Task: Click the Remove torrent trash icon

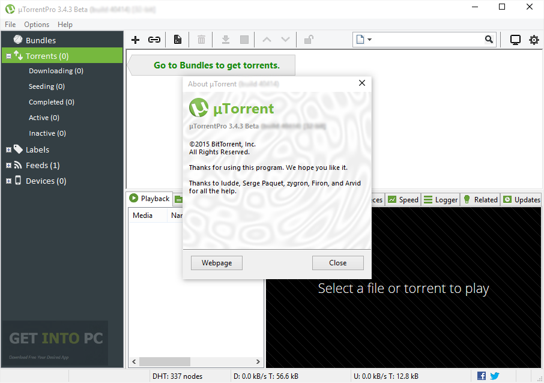Action: click(x=201, y=40)
